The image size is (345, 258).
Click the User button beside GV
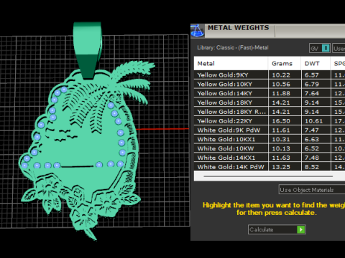point(339,48)
